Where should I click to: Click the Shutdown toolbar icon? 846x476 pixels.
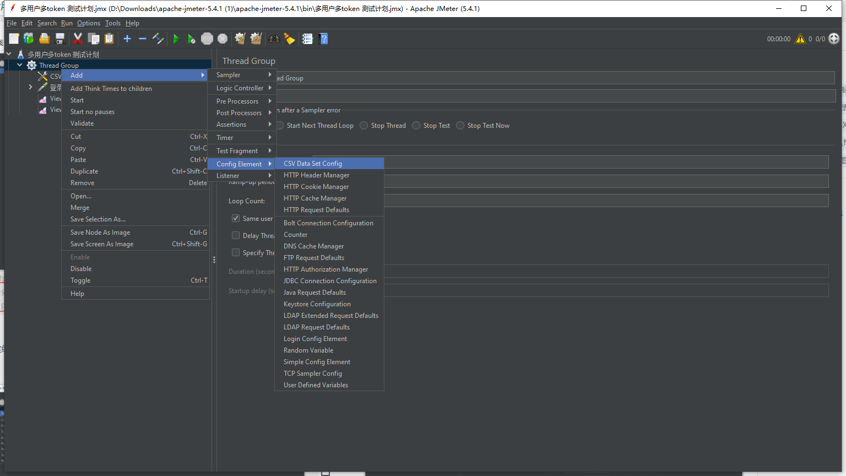pyautogui.click(x=223, y=39)
